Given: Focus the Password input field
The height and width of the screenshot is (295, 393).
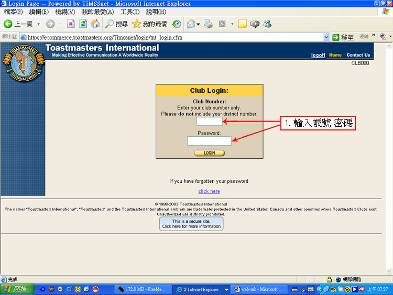Looking at the screenshot, I should (209, 141).
